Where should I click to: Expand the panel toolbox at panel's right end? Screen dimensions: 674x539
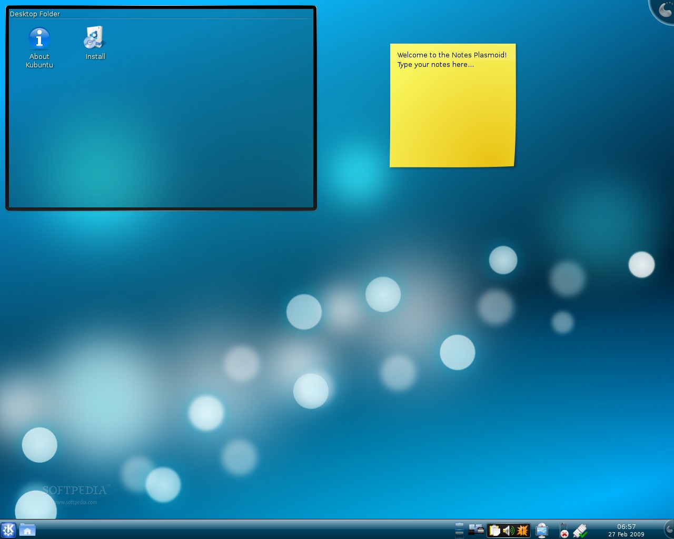pos(669,530)
